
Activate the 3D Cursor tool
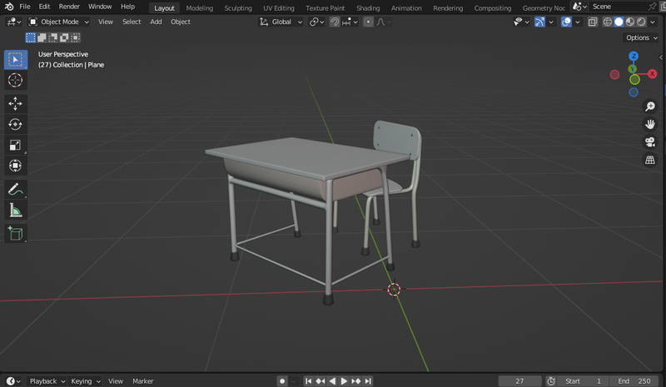pyautogui.click(x=16, y=80)
